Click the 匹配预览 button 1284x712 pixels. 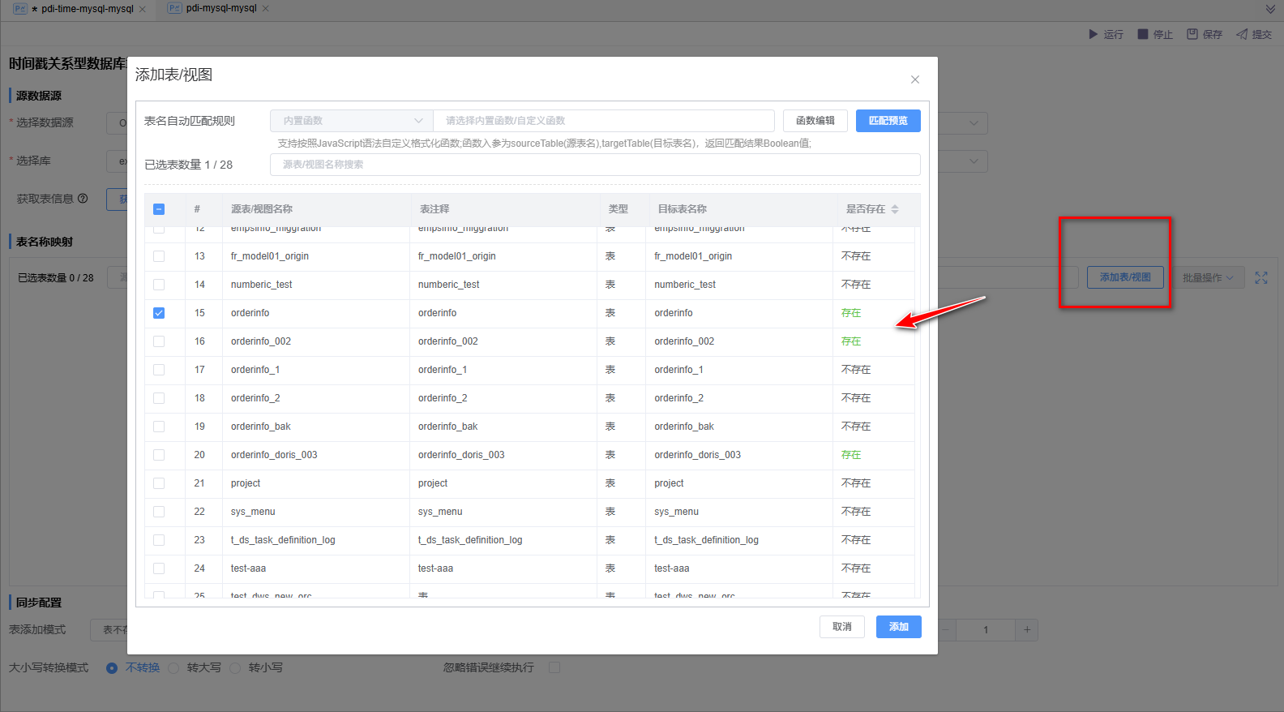click(x=888, y=121)
